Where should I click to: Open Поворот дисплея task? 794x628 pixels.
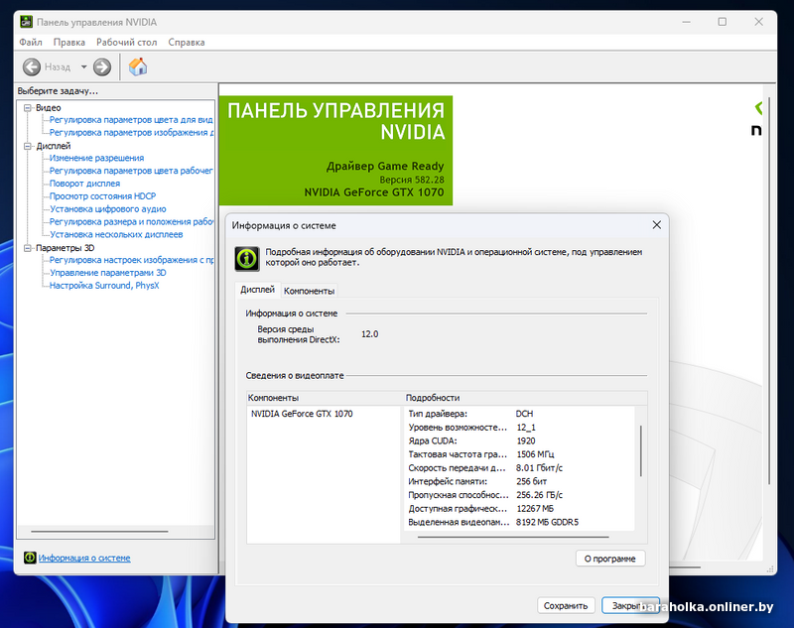84,184
